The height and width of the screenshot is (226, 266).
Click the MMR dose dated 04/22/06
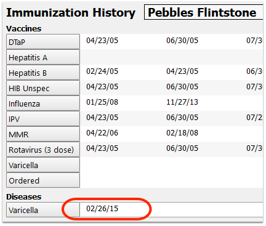coord(102,133)
